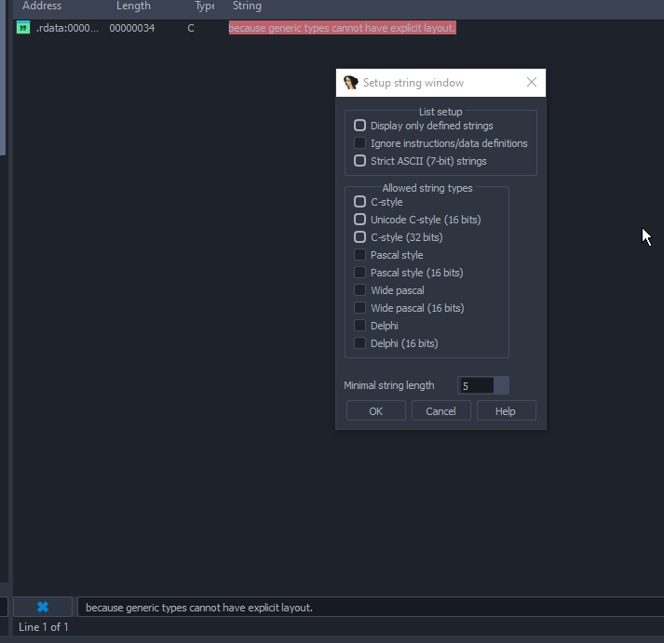Screen dimensions: 664x643
Task: Enable Delphi (16 bits) string type
Action: (x=360, y=343)
